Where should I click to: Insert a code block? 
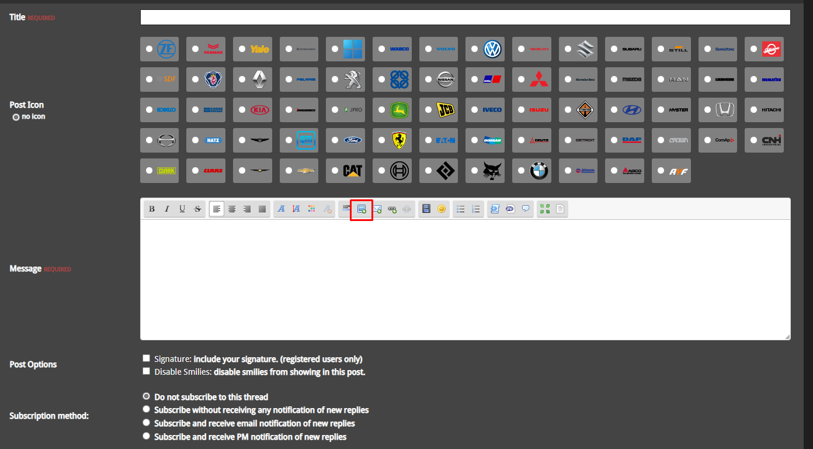click(x=495, y=209)
